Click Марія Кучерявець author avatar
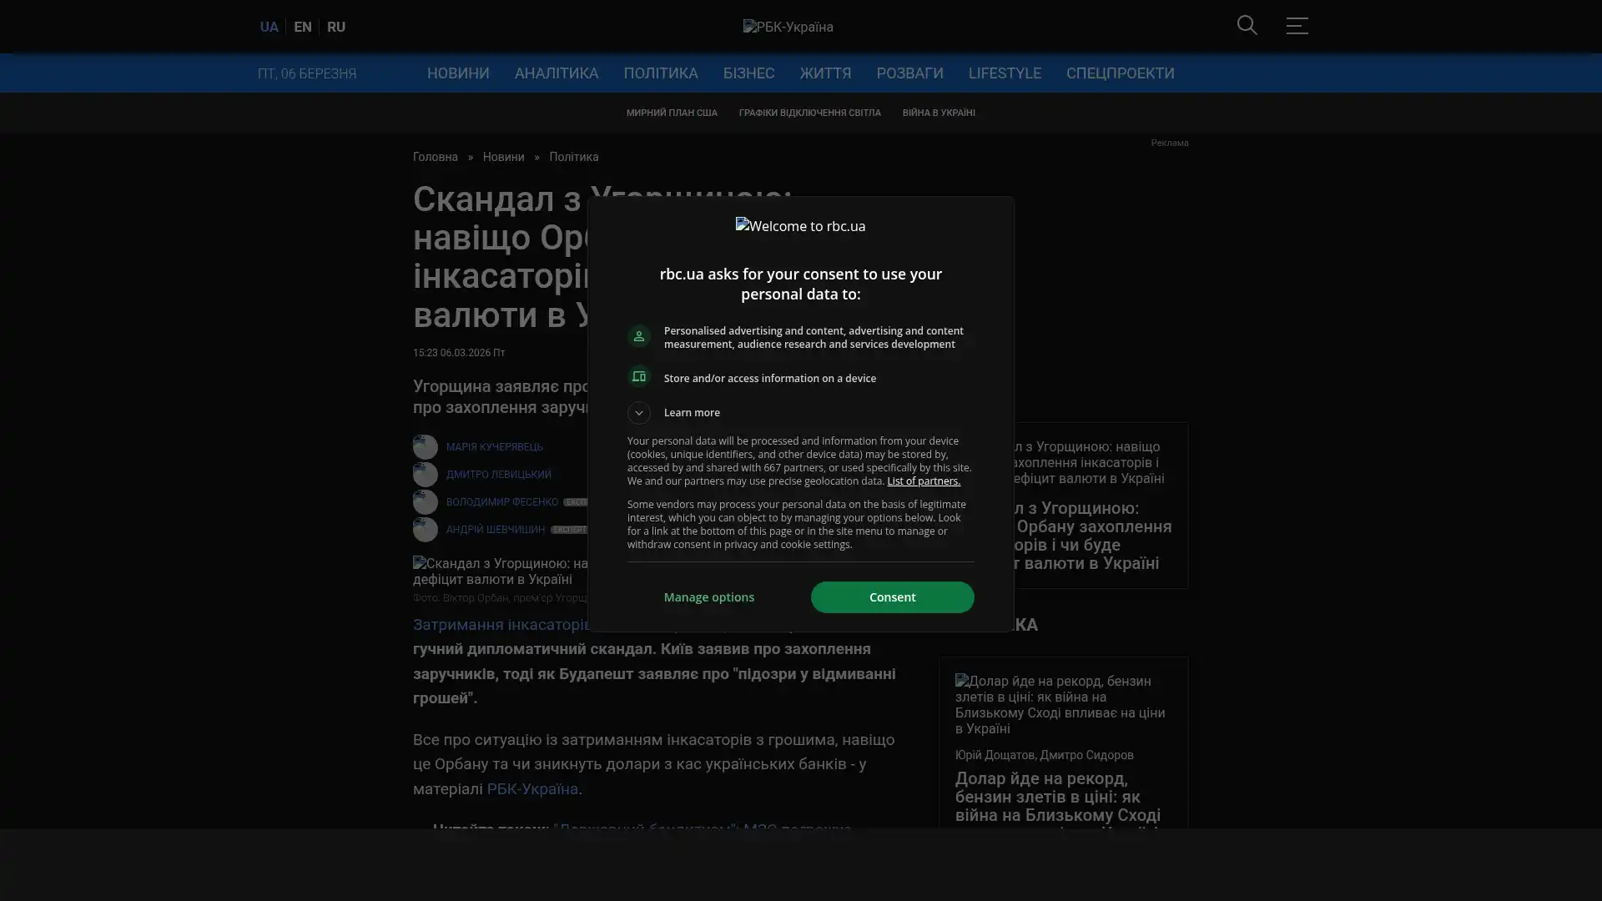The width and height of the screenshot is (1602, 901). (426, 447)
